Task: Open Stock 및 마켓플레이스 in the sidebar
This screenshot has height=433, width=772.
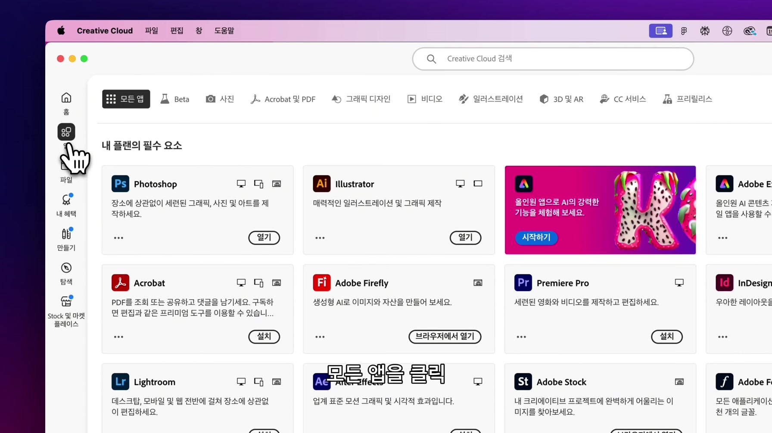Action: tap(66, 312)
